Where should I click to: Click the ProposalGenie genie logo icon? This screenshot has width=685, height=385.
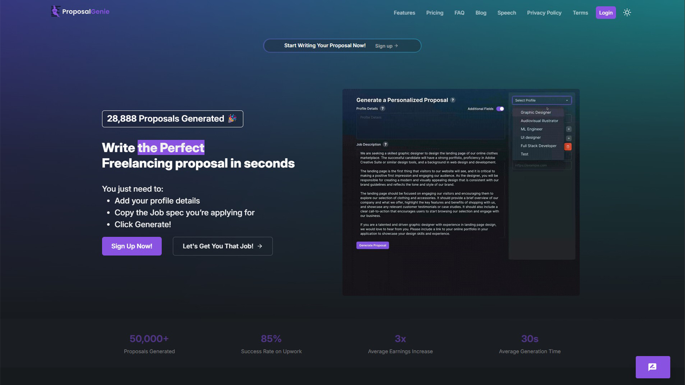coord(55,11)
